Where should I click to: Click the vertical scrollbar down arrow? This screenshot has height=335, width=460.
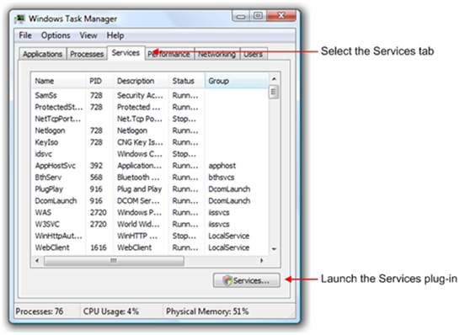coord(274,249)
